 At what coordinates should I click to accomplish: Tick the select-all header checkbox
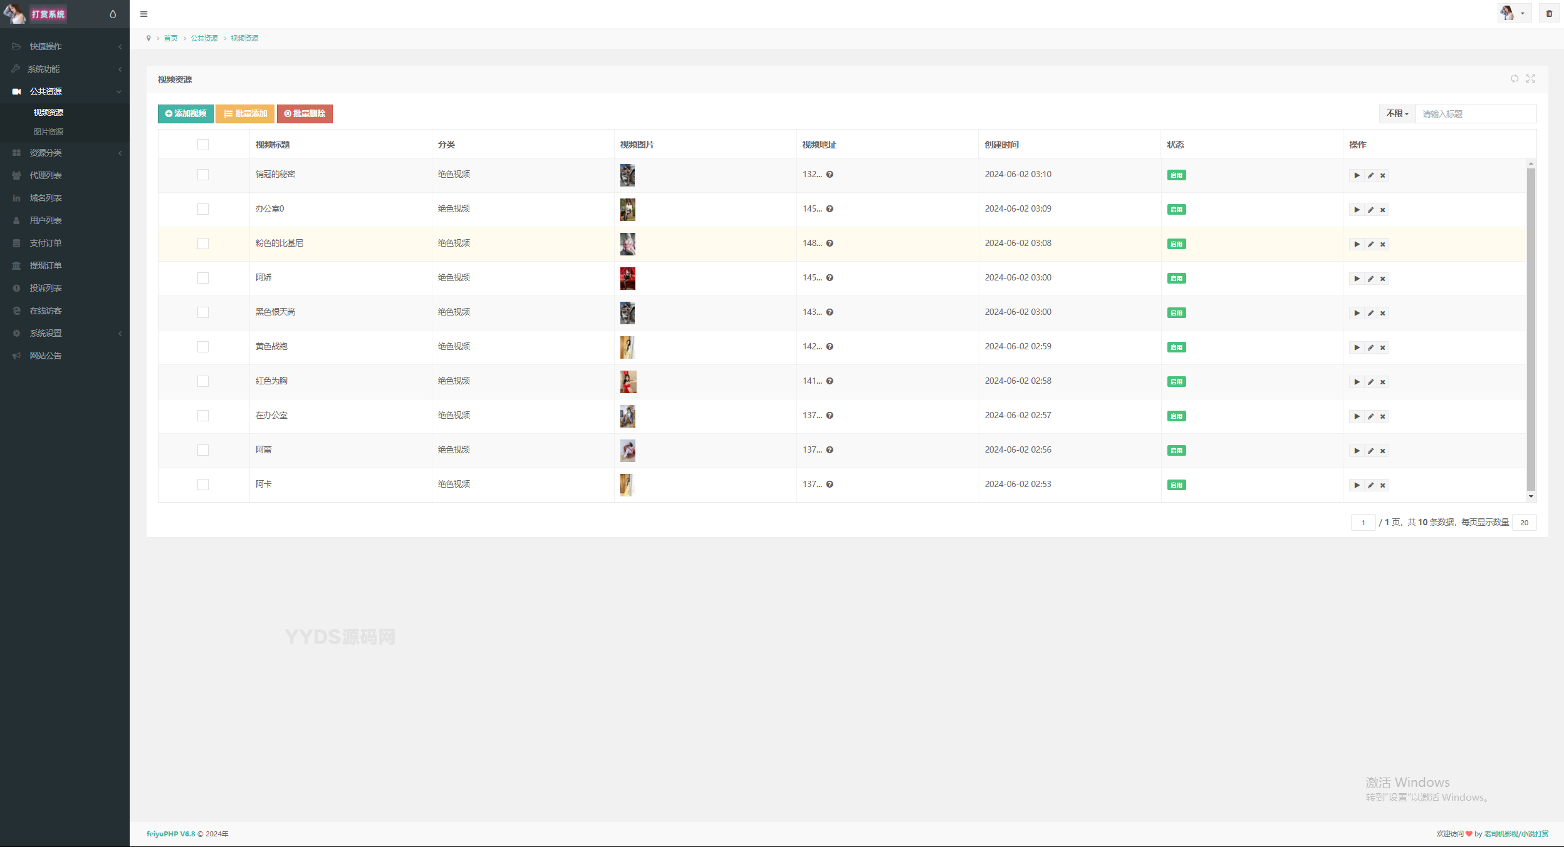point(203,145)
